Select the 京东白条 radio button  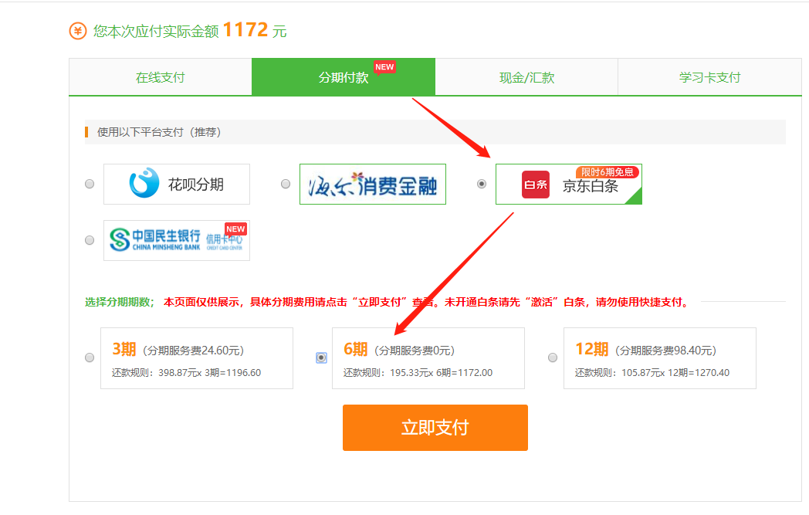coord(482,184)
